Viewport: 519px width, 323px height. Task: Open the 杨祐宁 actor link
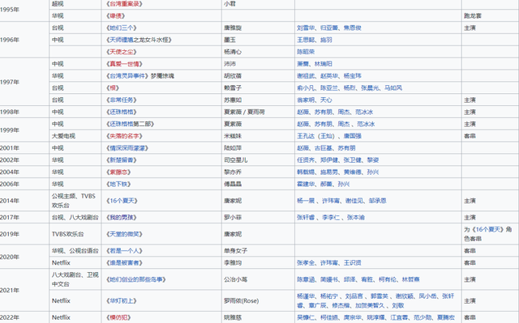(329, 296)
